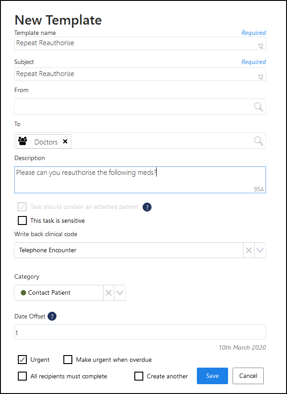Clear the Telephone Encounter clinical code
Screen dimensions: 287x394
(x=249, y=250)
